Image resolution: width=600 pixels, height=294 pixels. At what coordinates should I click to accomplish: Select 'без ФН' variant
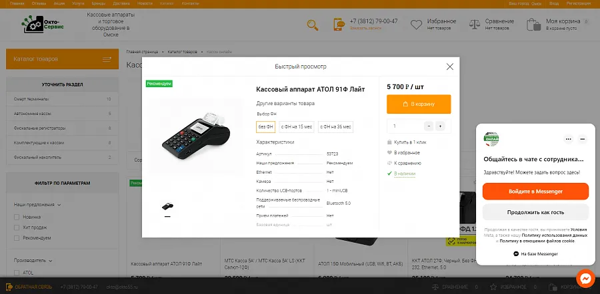(x=265, y=127)
